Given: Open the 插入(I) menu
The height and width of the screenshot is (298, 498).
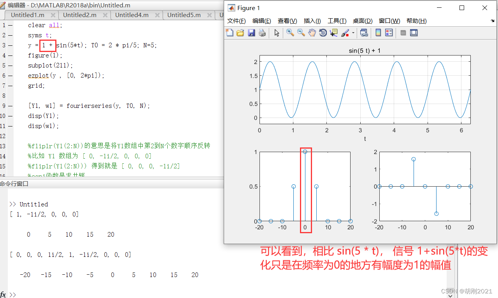Looking at the screenshot, I should 312,21.
